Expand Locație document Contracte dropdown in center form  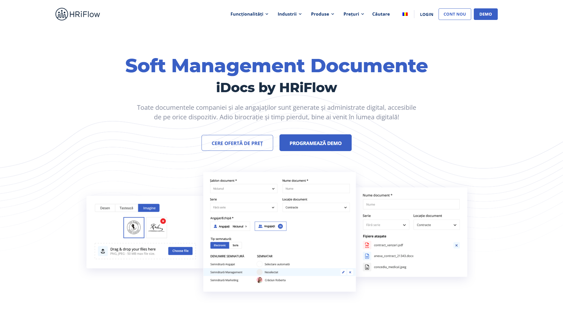tap(316, 207)
